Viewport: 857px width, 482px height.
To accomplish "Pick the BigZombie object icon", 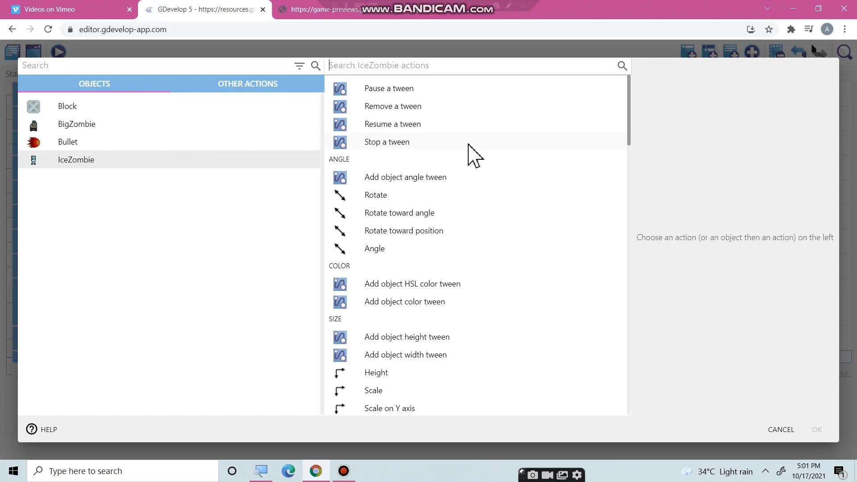I will [x=33, y=125].
